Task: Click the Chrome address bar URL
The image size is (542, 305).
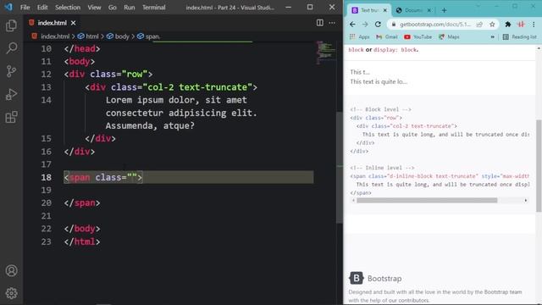Action: [x=435, y=25]
